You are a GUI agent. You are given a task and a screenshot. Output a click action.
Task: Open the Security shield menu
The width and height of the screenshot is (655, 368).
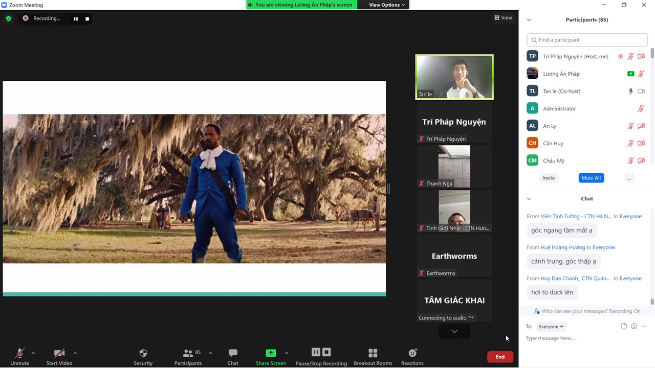coord(143,357)
